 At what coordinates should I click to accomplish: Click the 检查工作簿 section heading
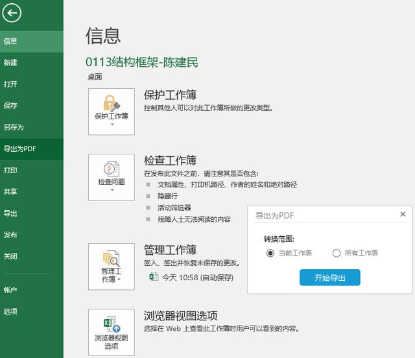point(170,160)
